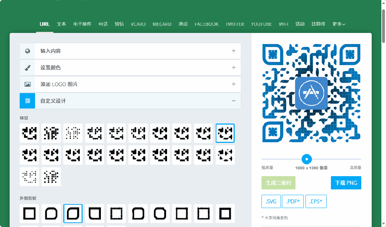Viewport: 386px width, 227px height.
Task: Select the notched-corner octagonal frame shape
Action: pyautogui.click(x=160, y=213)
